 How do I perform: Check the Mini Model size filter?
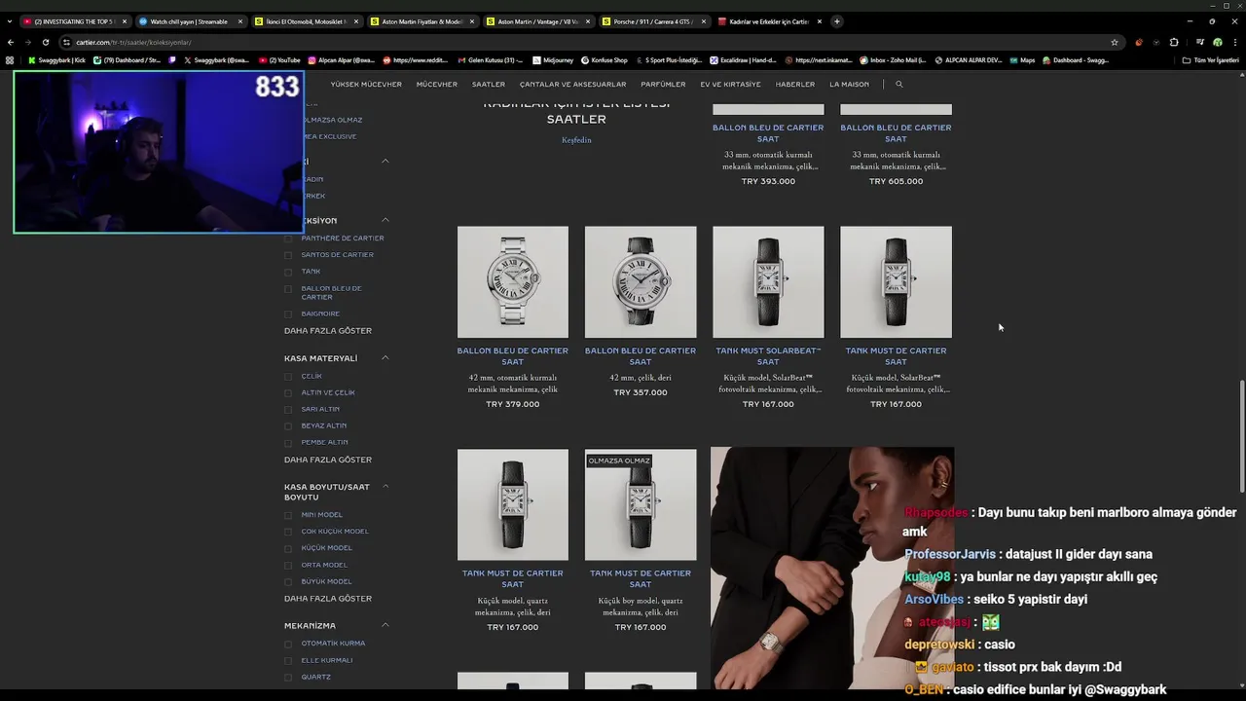click(x=288, y=515)
